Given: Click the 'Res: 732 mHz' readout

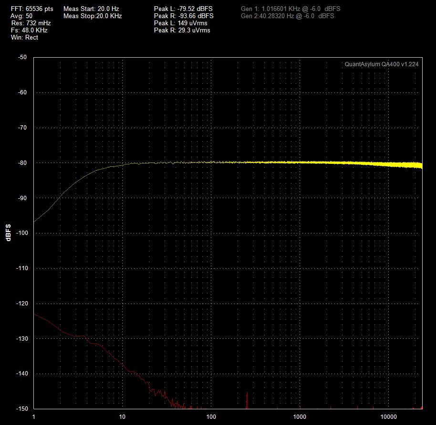Looking at the screenshot, I should point(31,23).
